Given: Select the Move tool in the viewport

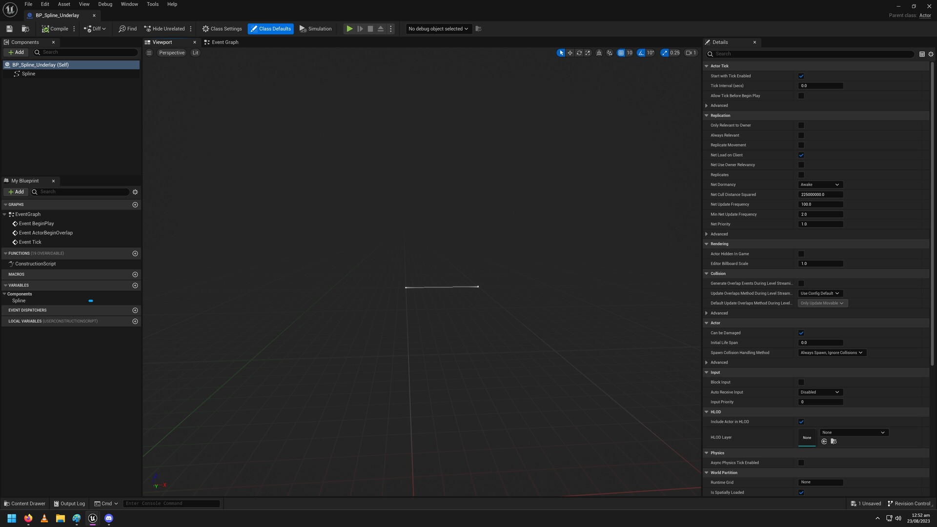Looking at the screenshot, I should click(570, 53).
